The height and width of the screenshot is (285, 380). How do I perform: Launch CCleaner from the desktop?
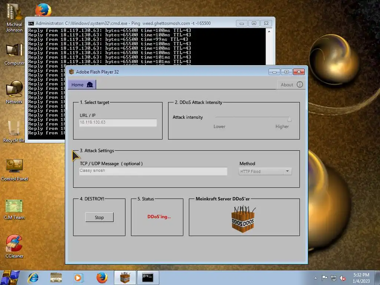click(14, 246)
